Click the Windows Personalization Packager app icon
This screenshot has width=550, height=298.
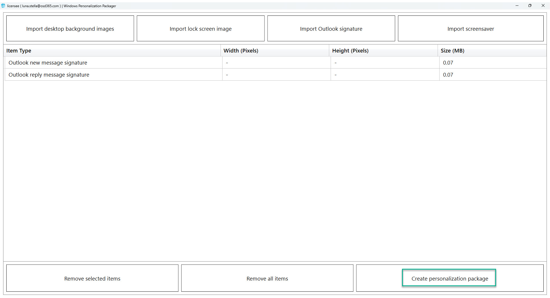3,5
